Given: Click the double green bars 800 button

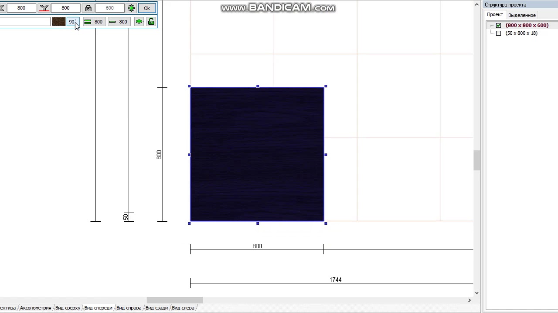Looking at the screenshot, I should pos(94,22).
